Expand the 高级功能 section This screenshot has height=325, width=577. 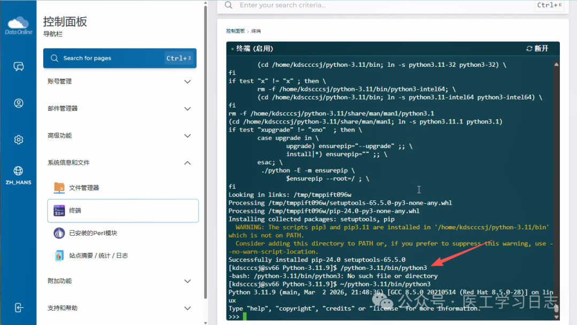tap(120, 136)
